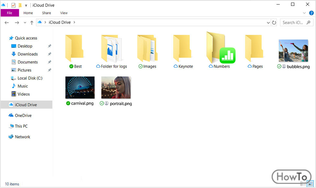Click the shared person icon beside portrait.png
The image size is (316, 188).
107,103
